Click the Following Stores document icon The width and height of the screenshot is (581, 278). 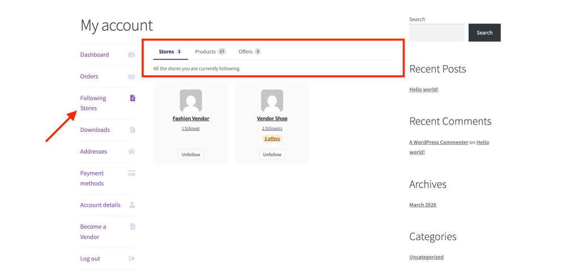coord(133,98)
